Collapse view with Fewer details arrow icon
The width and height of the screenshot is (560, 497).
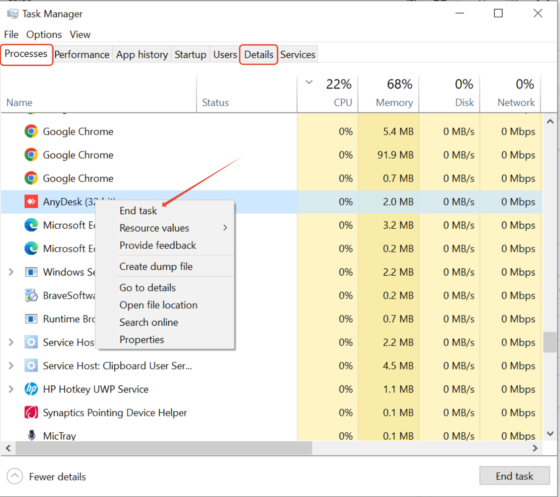tap(15, 476)
